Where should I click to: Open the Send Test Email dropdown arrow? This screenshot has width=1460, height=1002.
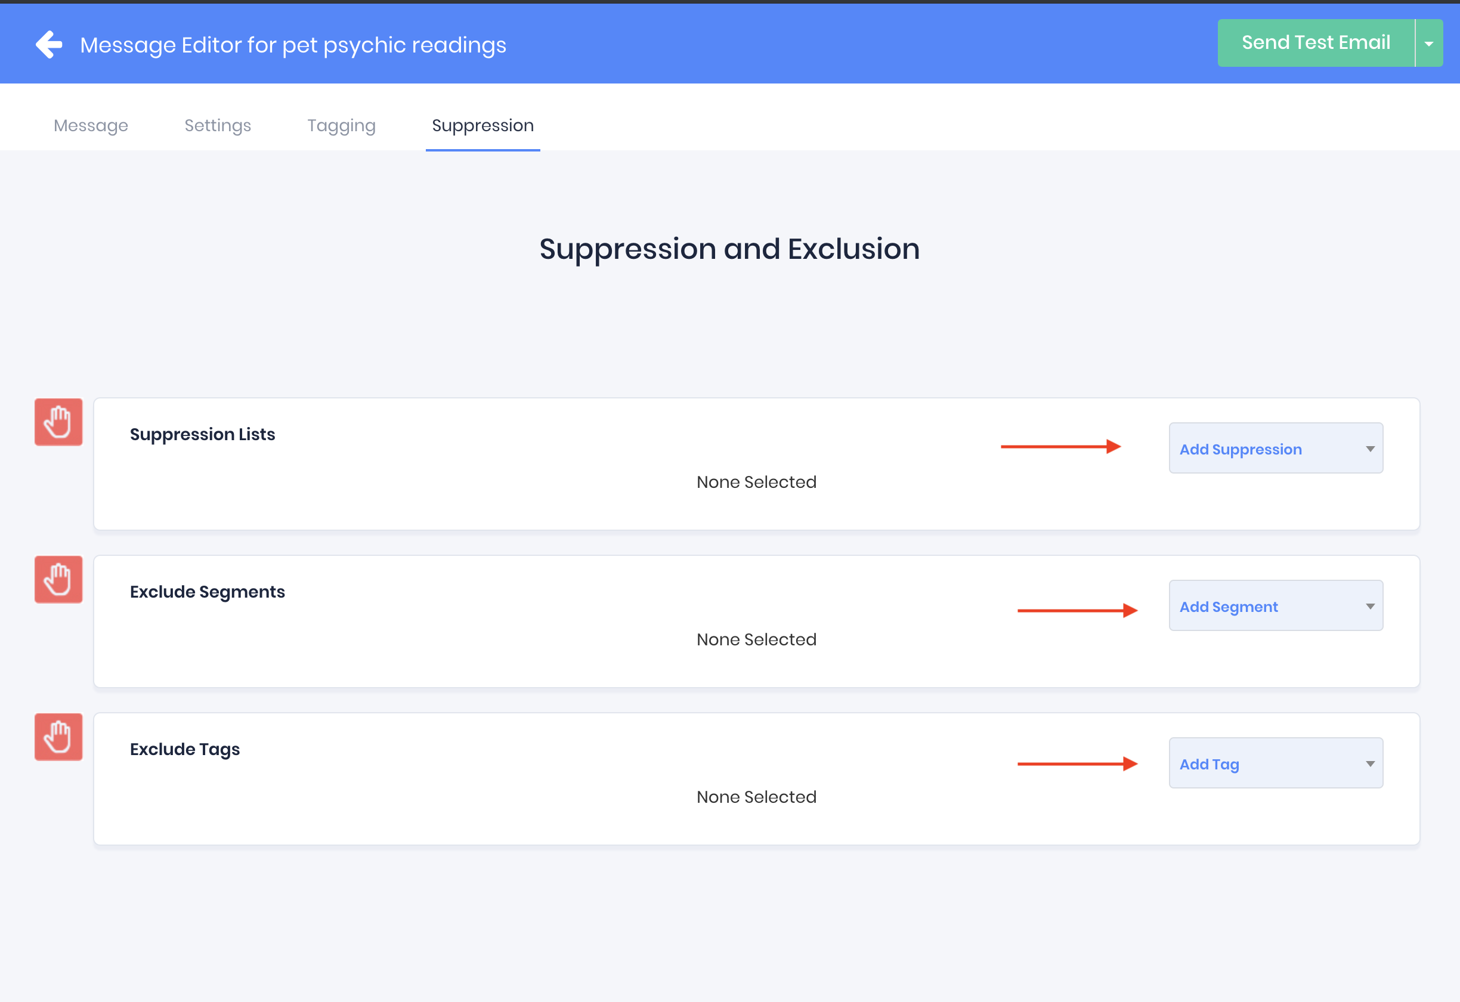1428,44
